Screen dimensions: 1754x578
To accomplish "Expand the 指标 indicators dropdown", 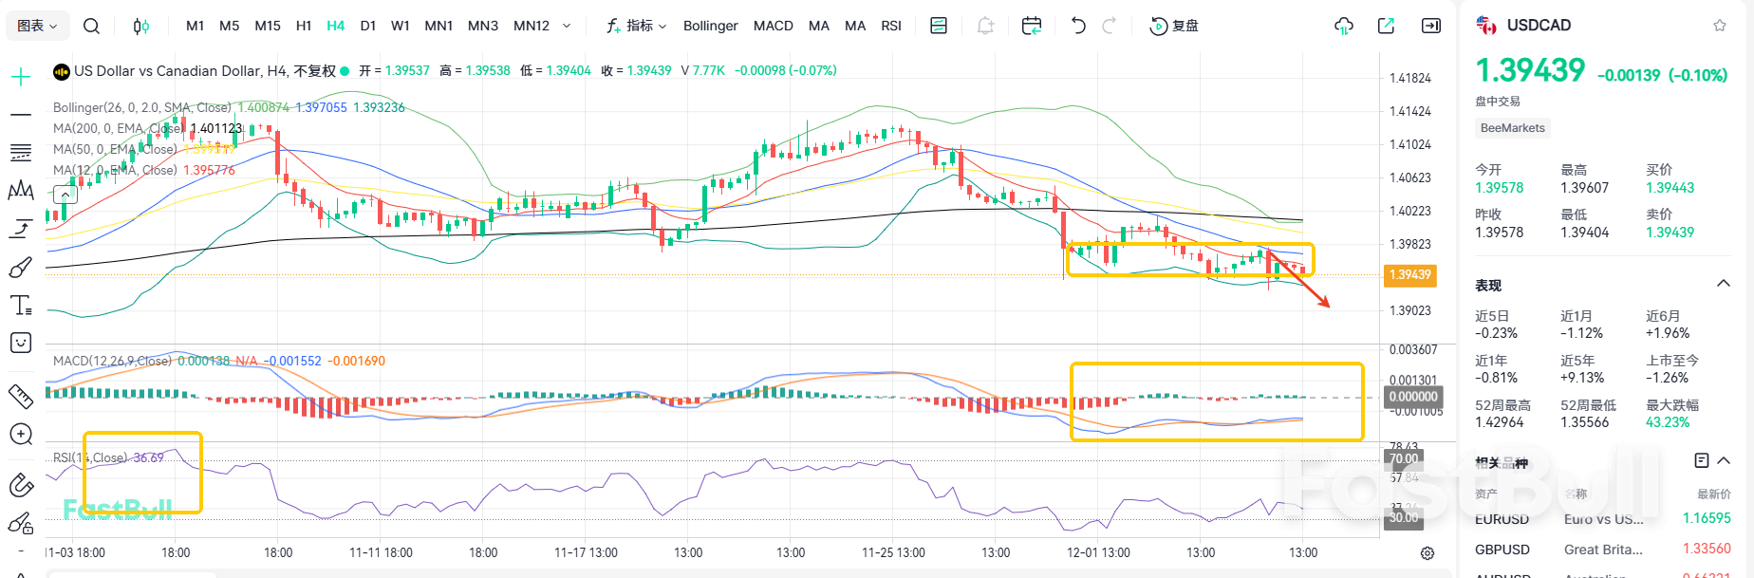I will pos(637,26).
